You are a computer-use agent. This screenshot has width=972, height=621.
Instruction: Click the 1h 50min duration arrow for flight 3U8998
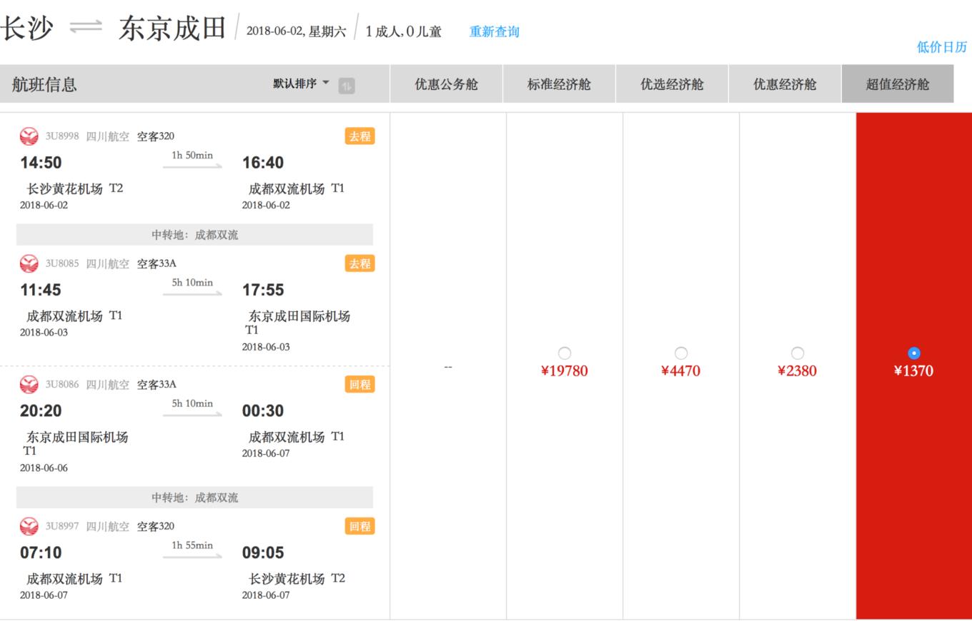tap(192, 163)
